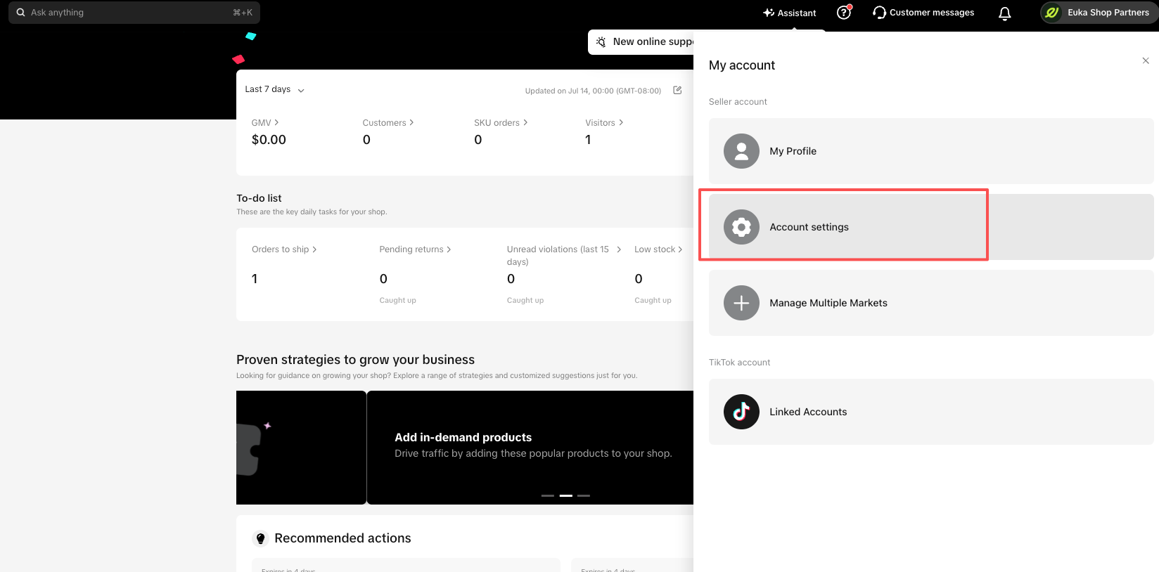Viewport: 1159px width, 572px height.
Task: Select My Profile option
Action: pyautogui.click(x=931, y=151)
